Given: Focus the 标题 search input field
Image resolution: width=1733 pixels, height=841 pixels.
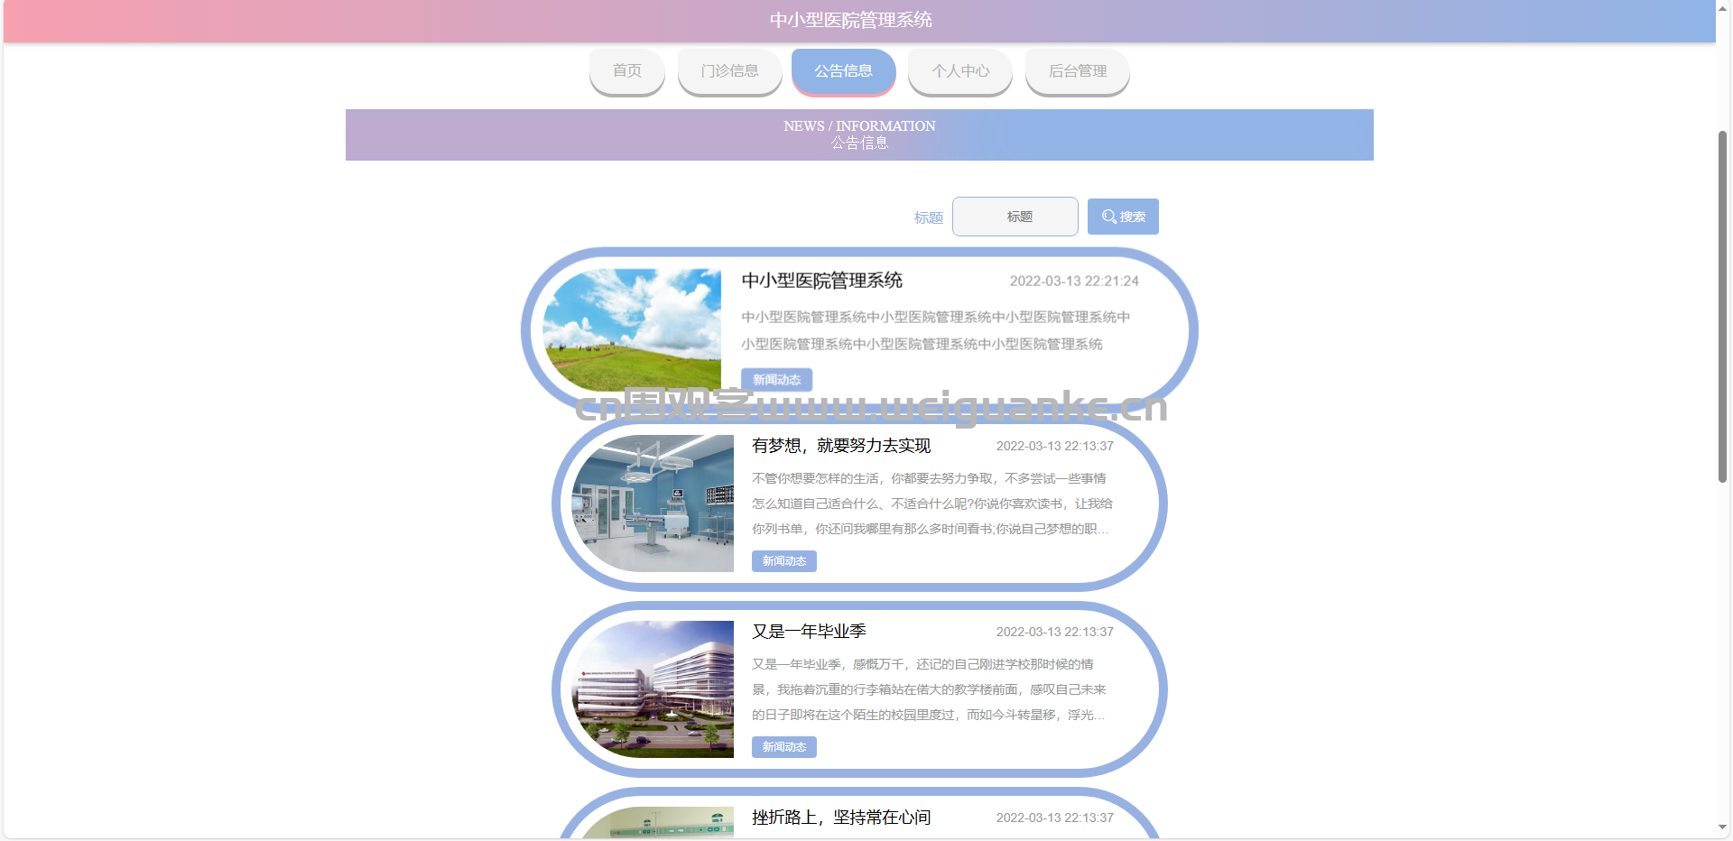Looking at the screenshot, I should pyautogui.click(x=1015, y=217).
